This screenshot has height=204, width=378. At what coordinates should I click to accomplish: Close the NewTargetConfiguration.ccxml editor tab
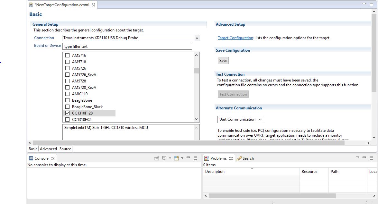pyautogui.click(x=93, y=5)
